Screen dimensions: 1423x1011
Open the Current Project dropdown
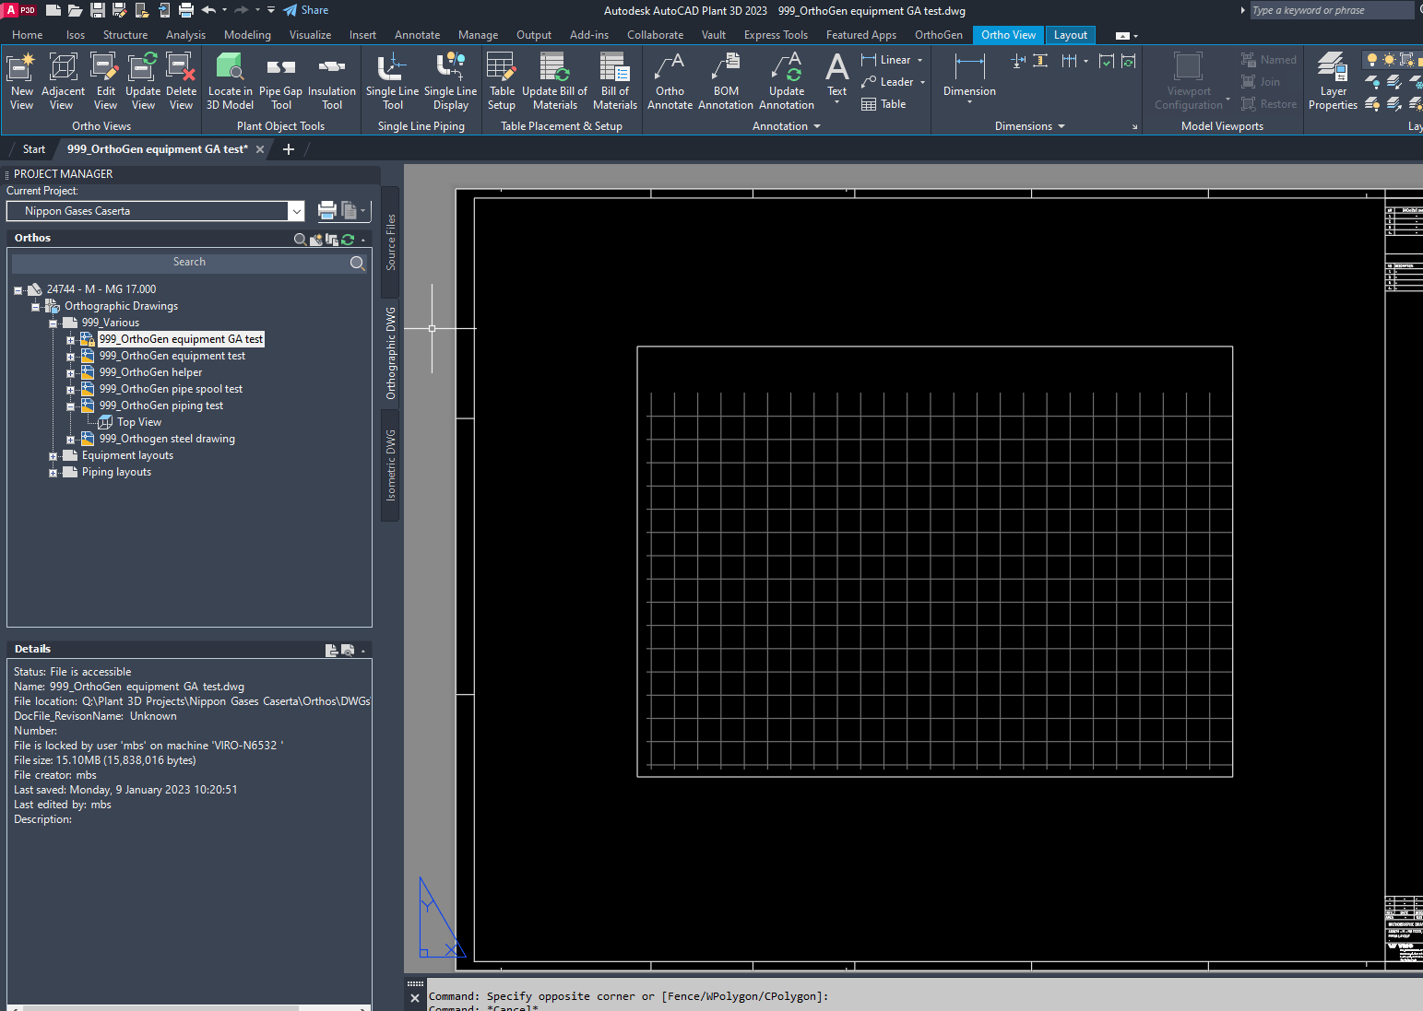[x=296, y=211]
